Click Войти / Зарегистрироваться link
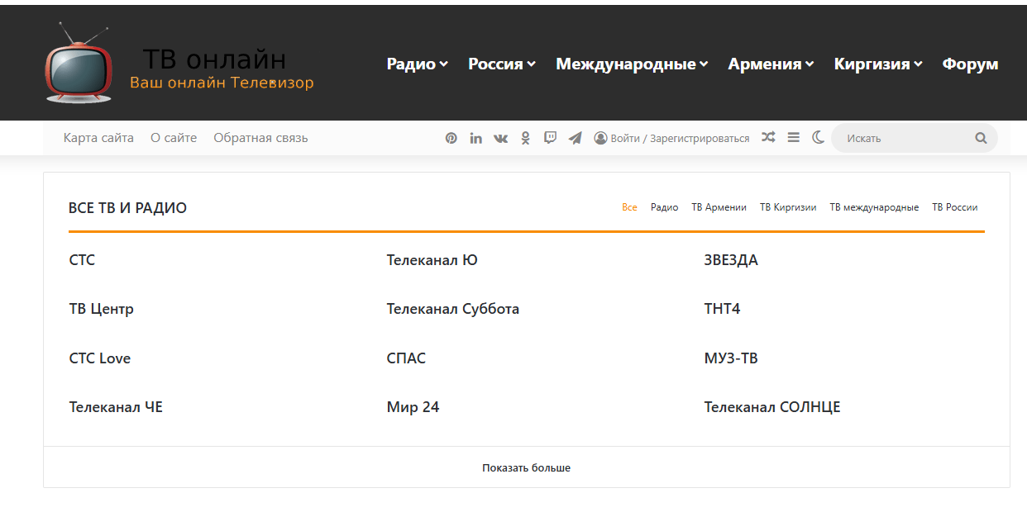This screenshot has width=1027, height=512. (x=680, y=139)
